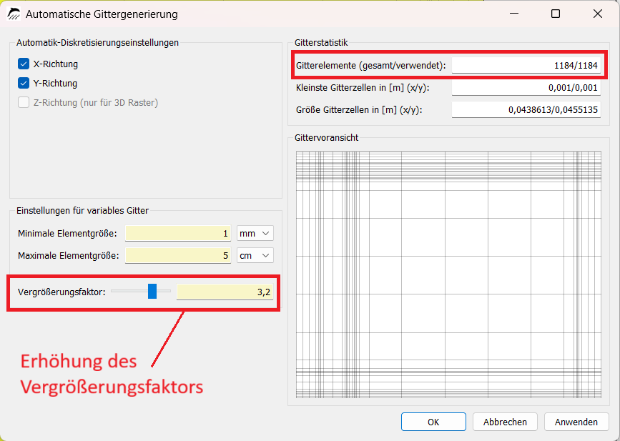Click the Anwenden button
Screen dimensions: 620x441
[576, 422]
